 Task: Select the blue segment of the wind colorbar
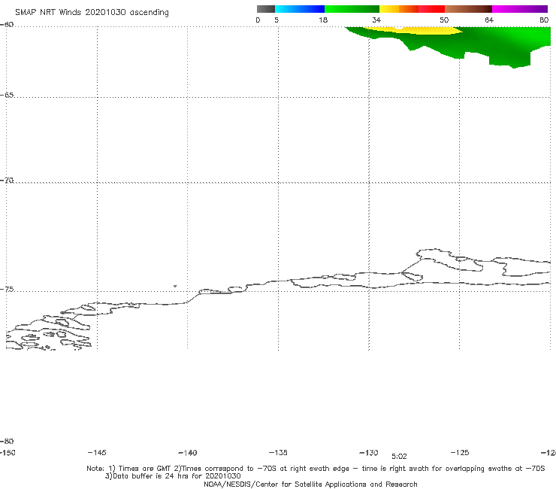pyautogui.click(x=300, y=9)
